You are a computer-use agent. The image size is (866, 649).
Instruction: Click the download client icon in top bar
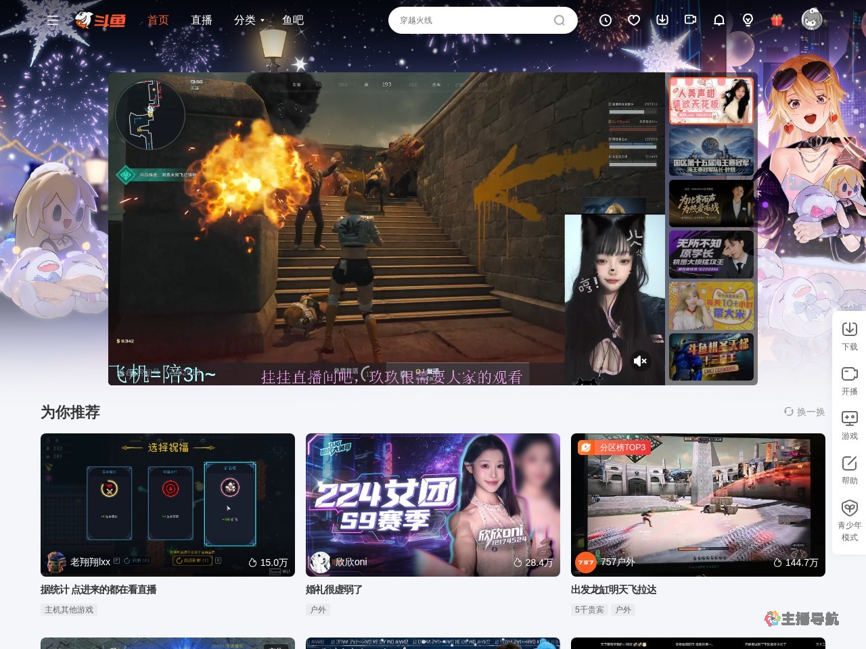tap(662, 20)
